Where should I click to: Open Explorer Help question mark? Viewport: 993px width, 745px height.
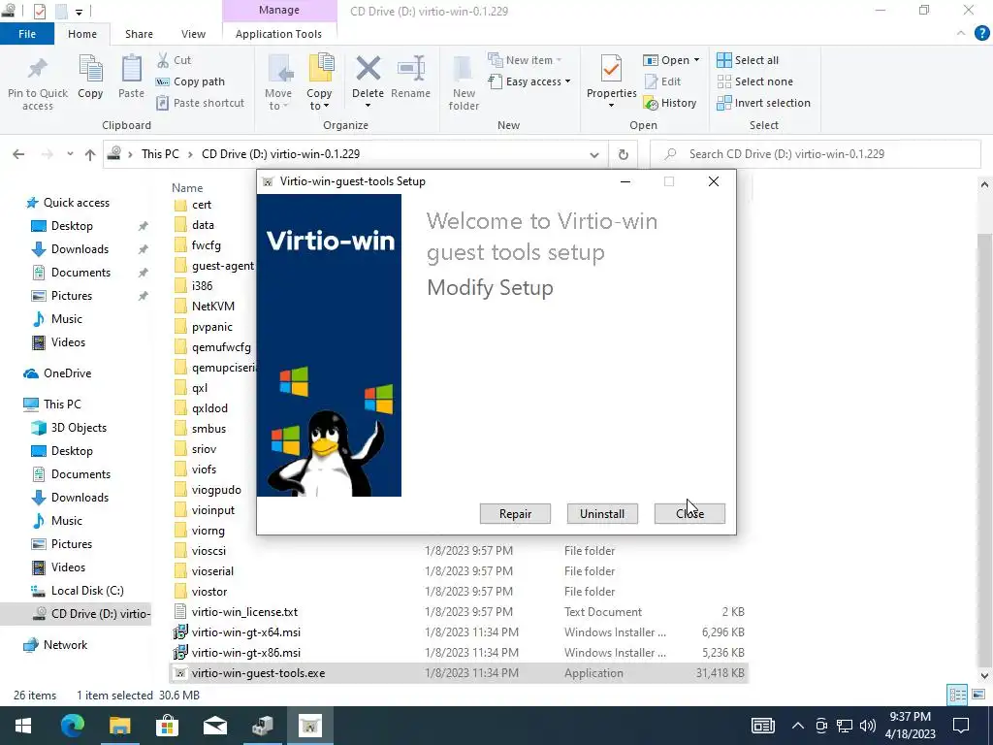981,33
